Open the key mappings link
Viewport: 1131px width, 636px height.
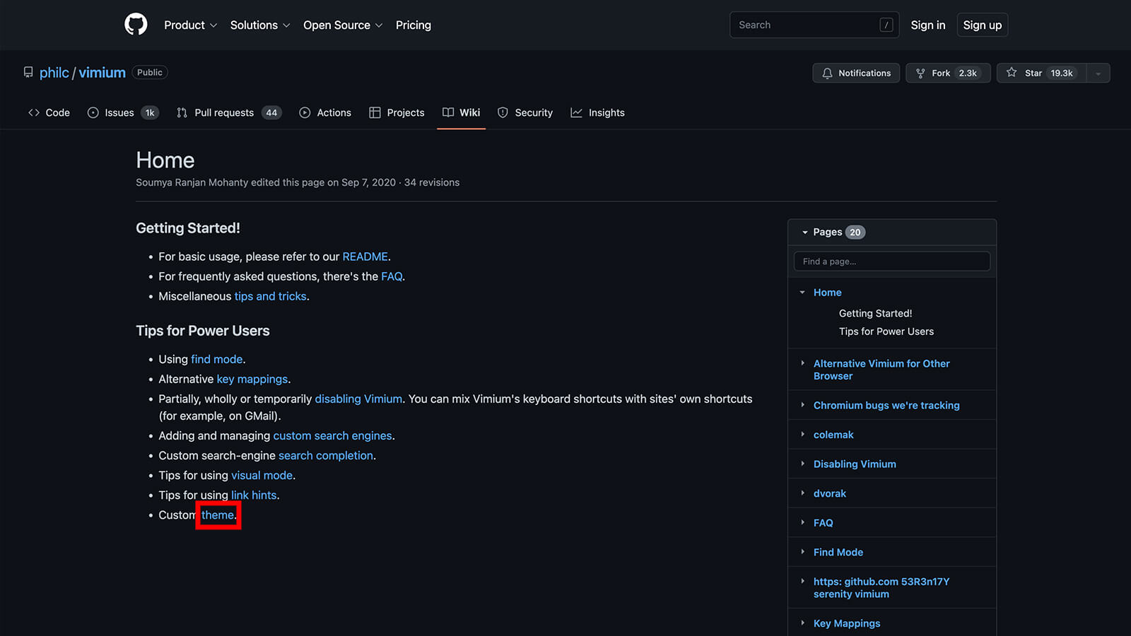click(x=252, y=379)
